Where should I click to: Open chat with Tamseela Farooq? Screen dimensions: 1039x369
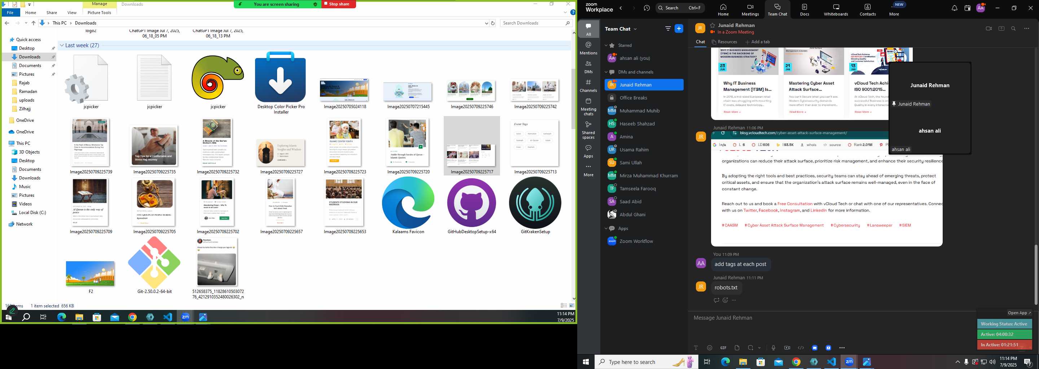click(x=644, y=188)
